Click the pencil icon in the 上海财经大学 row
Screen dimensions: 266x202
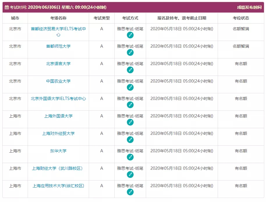[130, 175]
